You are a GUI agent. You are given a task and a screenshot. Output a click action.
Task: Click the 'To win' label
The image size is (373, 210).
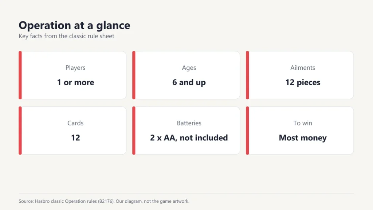pos(303,123)
